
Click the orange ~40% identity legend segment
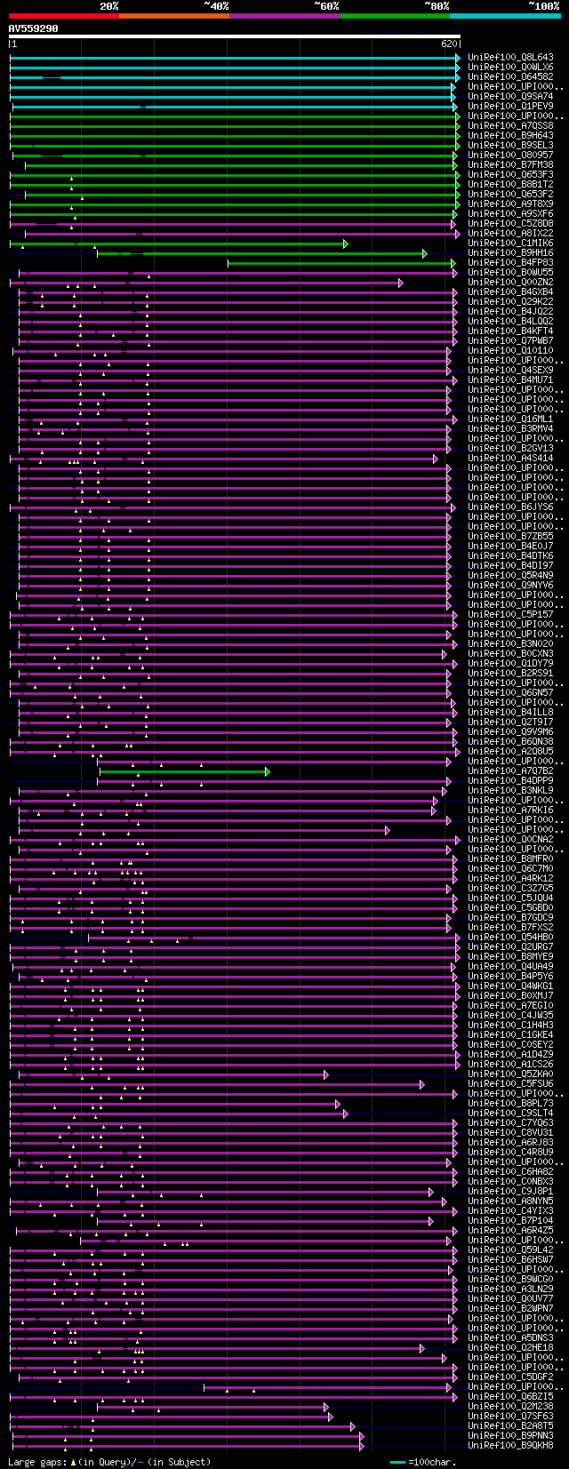point(173,15)
